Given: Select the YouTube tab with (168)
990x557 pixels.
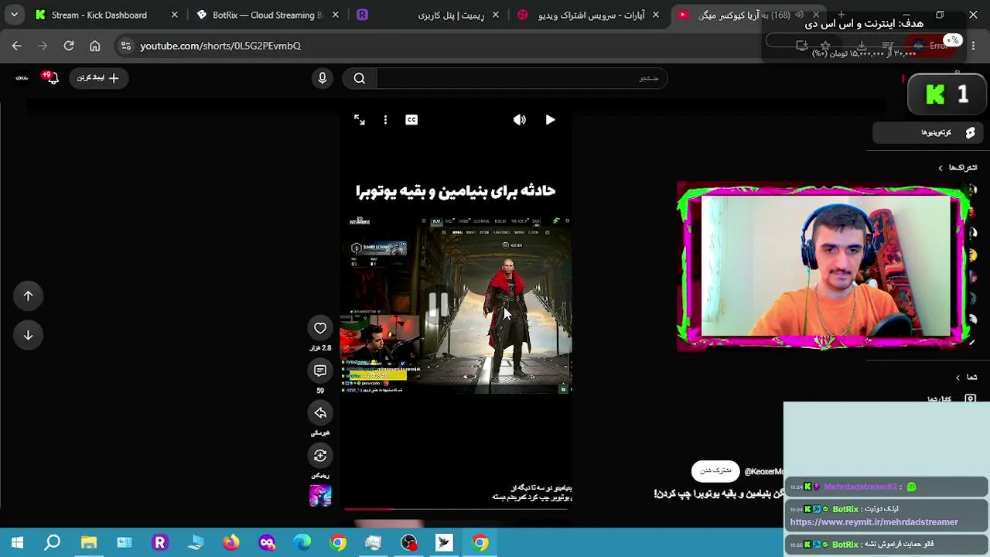Looking at the screenshot, I should (x=742, y=15).
